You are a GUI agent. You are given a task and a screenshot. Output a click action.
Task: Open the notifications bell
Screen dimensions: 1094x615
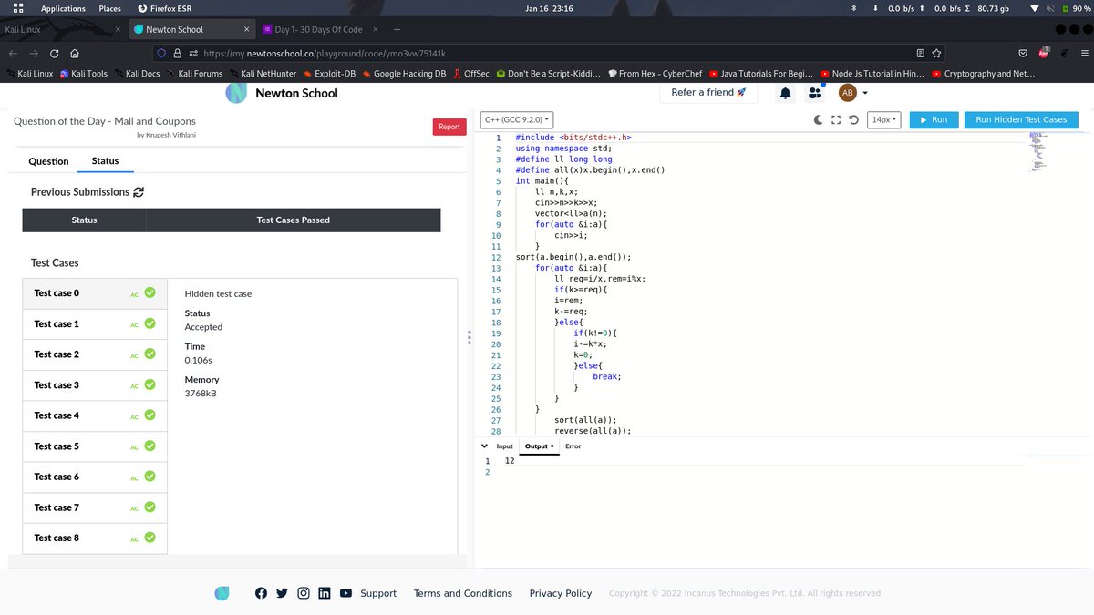point(784,93)
